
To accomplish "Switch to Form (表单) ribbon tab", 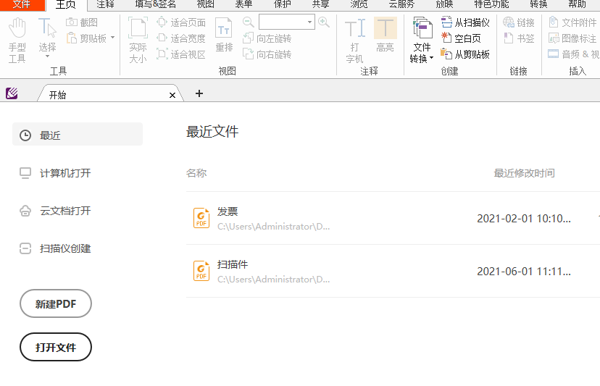I will pos(243,4).
